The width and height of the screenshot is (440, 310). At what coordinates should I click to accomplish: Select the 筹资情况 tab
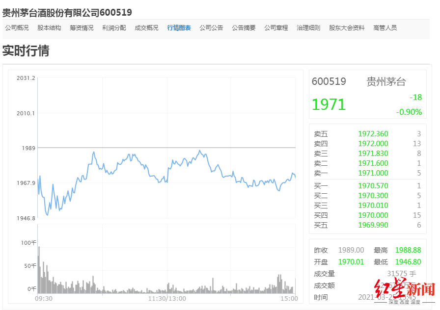click(x=82, y=28)
